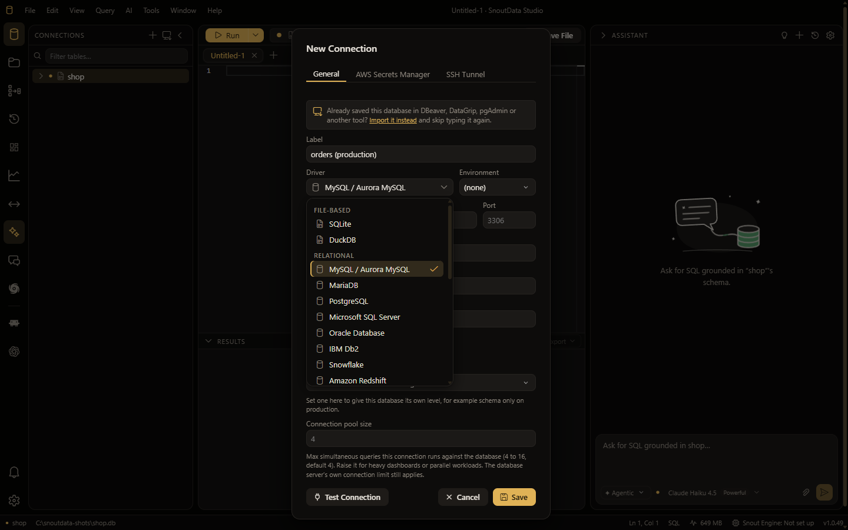Add a new editor tab
The height and width of the screenshot is (530, 848).
273,55
